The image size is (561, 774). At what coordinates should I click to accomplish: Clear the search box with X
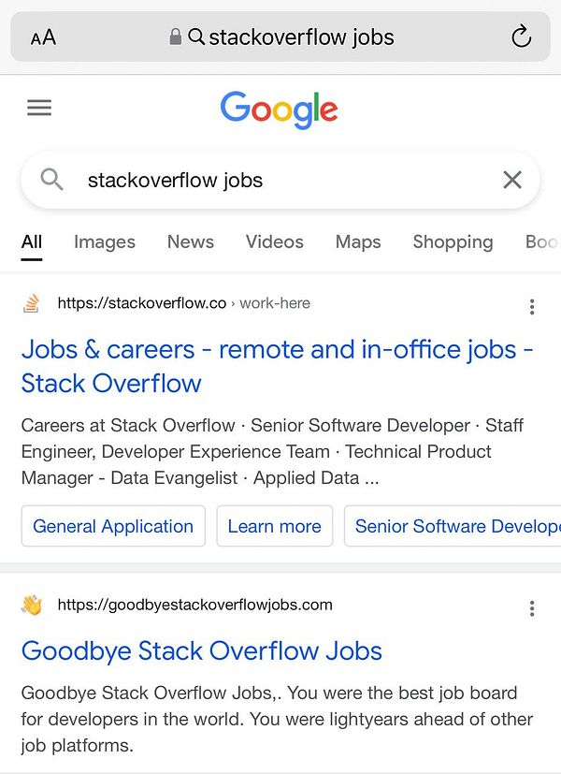[x=512, y=180]
